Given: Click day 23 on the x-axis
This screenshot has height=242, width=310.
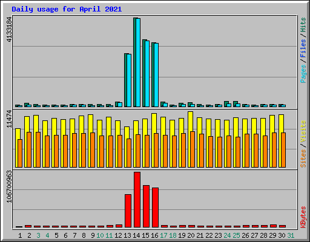Looking at the screenshot, I should (x=218, y=235).
